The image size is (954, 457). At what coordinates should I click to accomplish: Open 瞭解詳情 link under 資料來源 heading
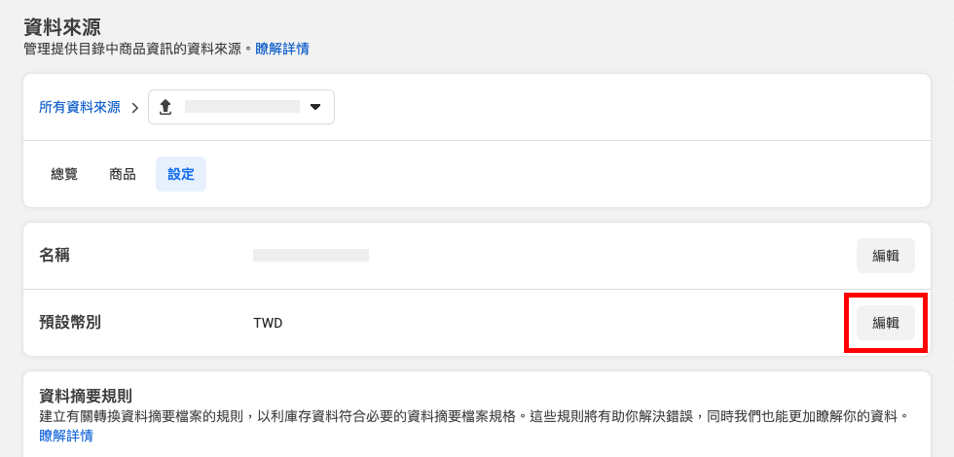tap(282, 50)
